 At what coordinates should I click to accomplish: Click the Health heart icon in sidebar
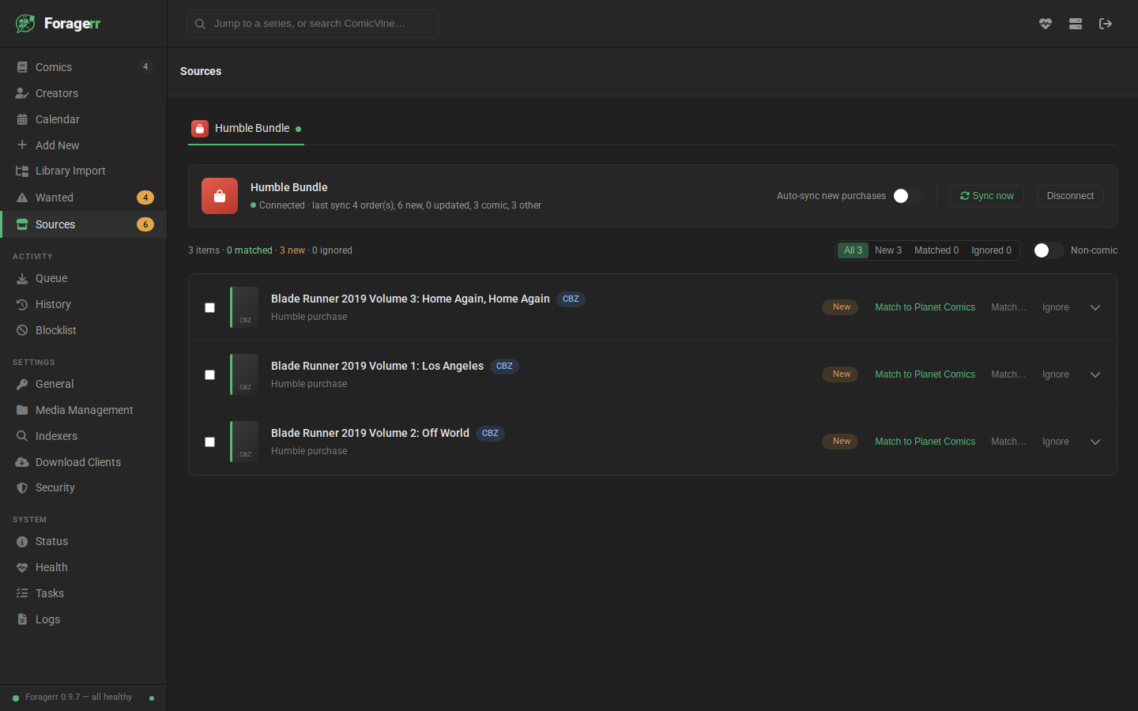pos(22,567)
